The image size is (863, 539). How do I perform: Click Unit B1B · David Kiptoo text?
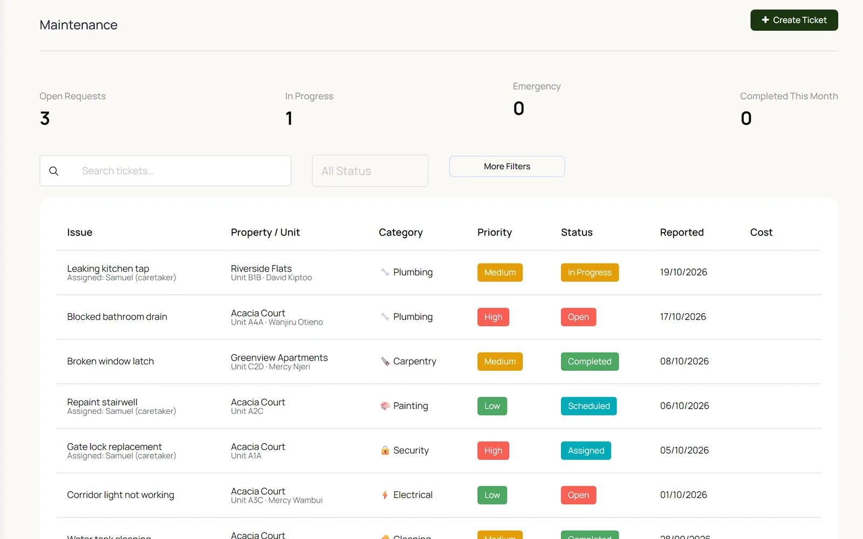[271, 278]
